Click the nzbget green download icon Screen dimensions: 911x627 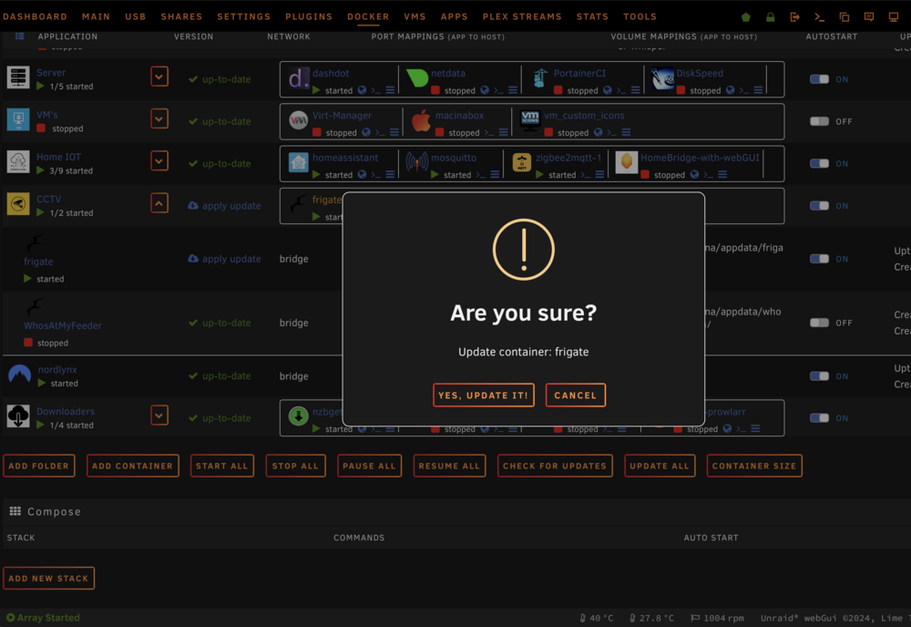299,416
